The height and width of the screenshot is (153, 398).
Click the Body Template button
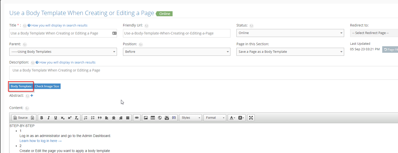tap(21, 86)
